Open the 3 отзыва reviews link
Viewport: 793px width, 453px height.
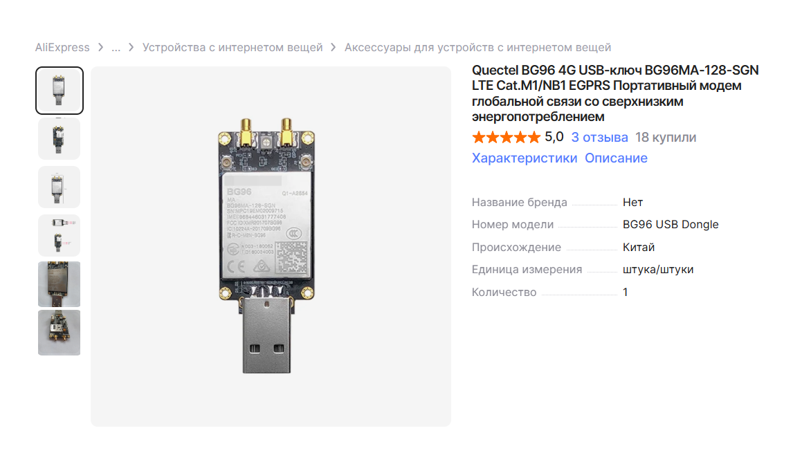[599, 138]
